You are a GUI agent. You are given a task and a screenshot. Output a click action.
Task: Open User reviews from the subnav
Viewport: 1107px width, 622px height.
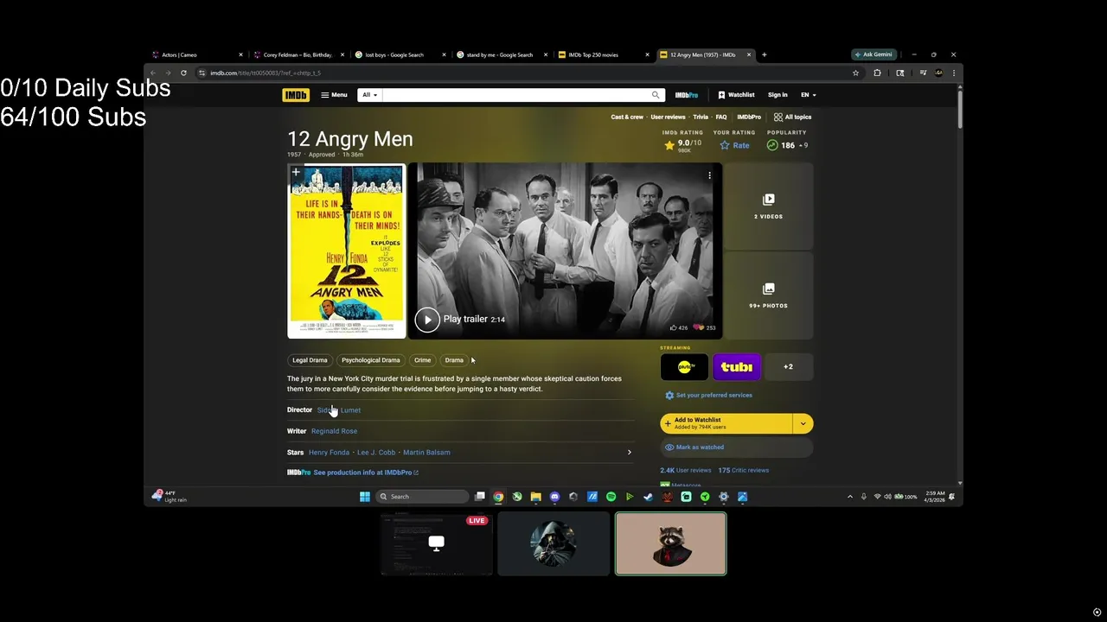click(668, 117)
